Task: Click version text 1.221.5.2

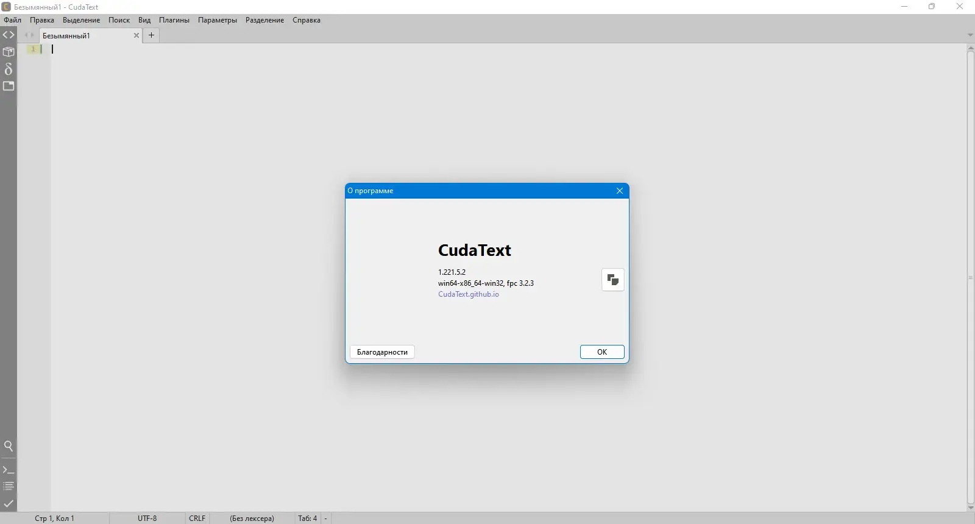Action: pyautogui.click(x=452, y=272)
